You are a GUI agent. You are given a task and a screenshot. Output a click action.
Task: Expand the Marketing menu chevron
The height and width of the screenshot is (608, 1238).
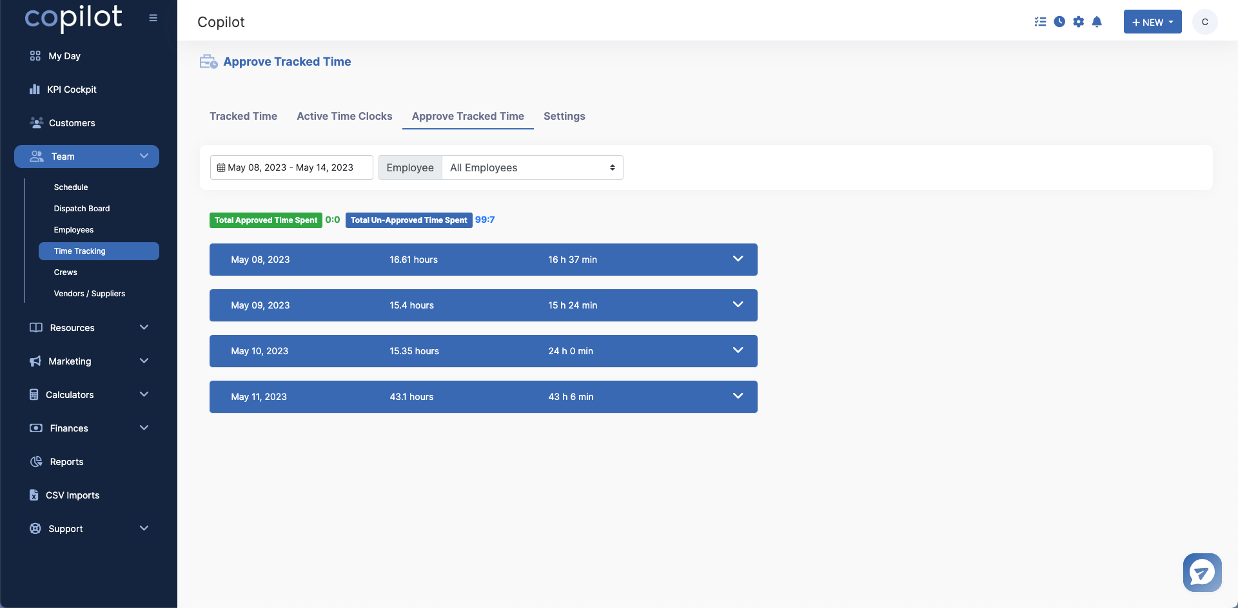pyautogui.click(x=144, y=361)
